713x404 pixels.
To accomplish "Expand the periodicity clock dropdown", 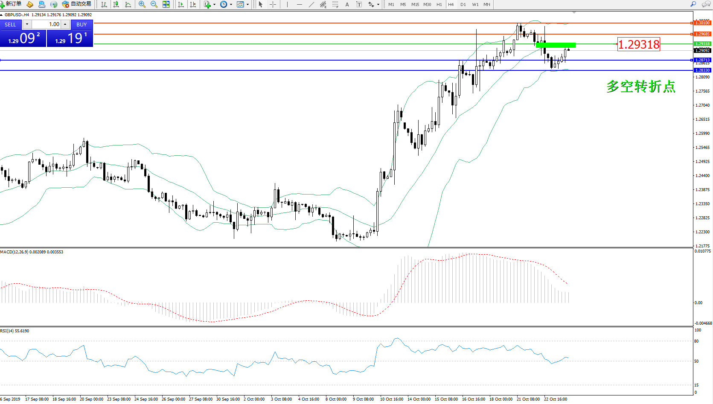I will point(231,4).
